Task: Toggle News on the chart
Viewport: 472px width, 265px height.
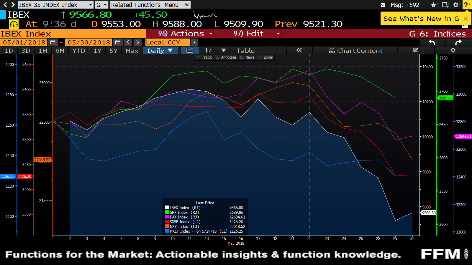Action: tap(247, 57)
